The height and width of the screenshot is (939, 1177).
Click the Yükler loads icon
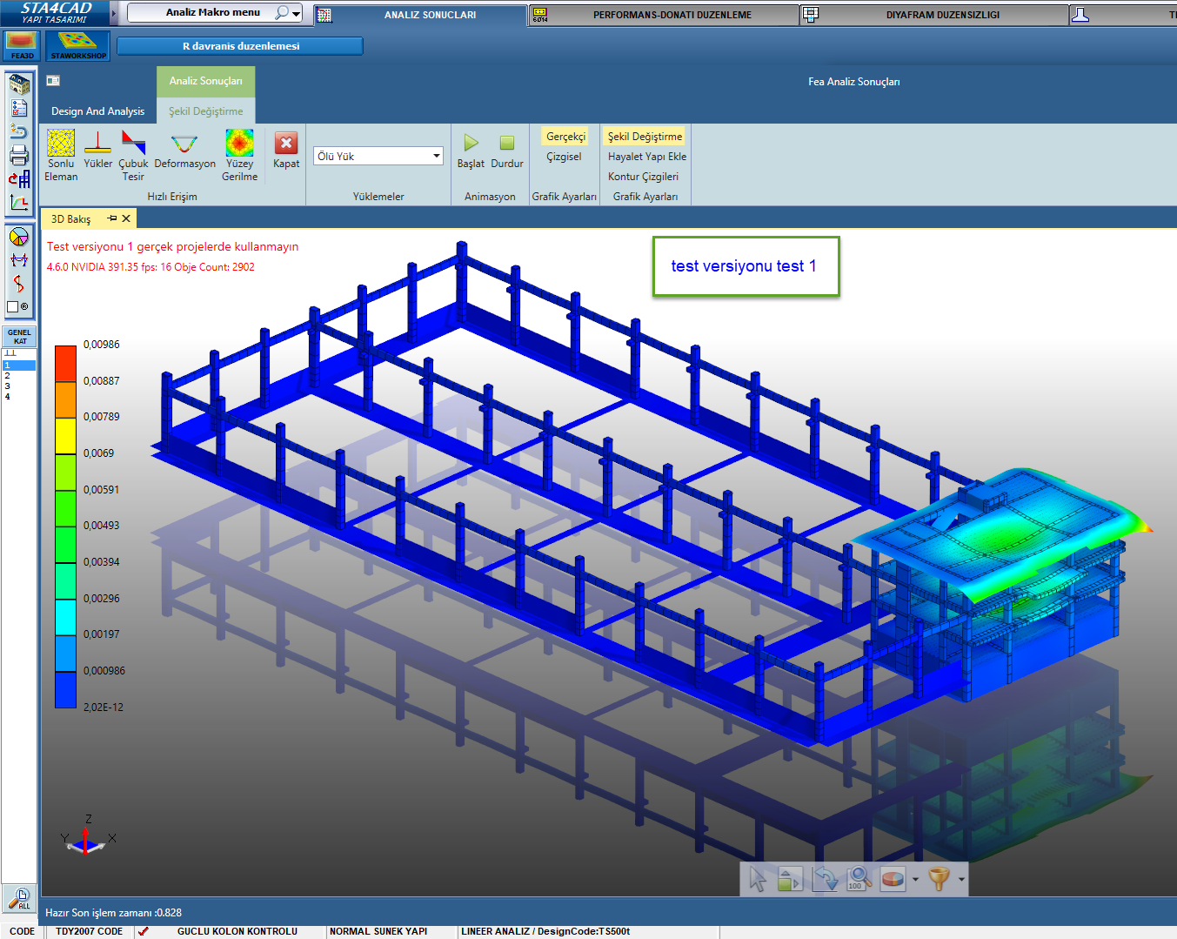click(97, 144)
